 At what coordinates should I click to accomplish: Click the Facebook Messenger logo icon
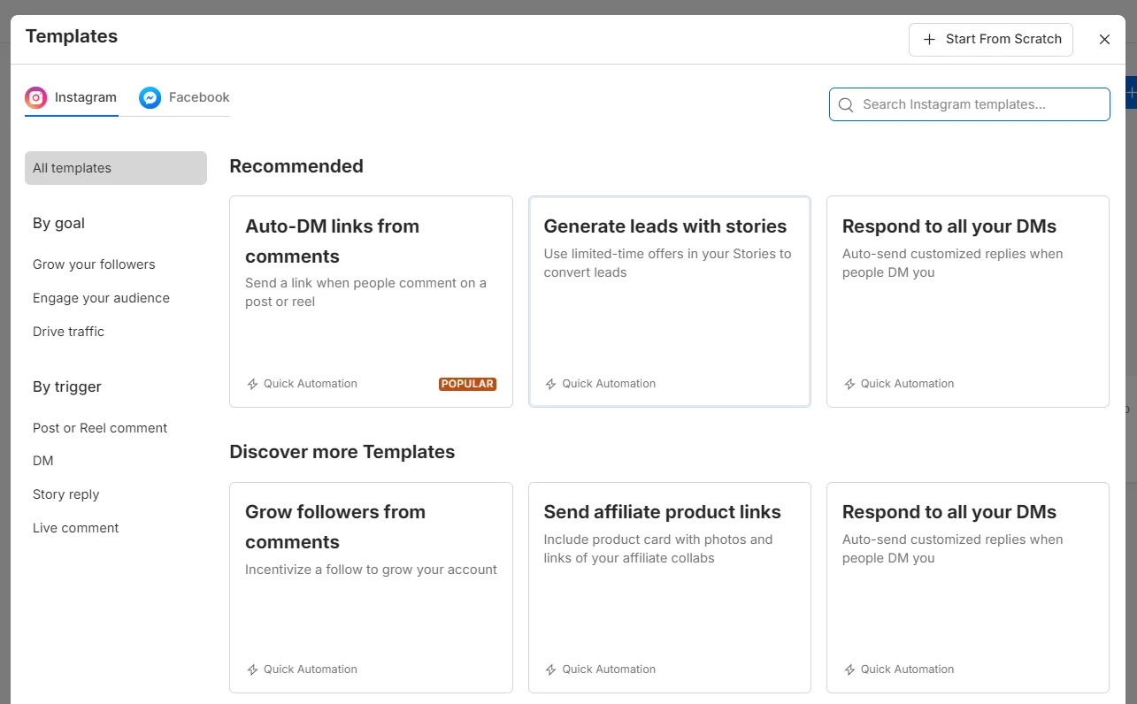click(x=150, y=97)
